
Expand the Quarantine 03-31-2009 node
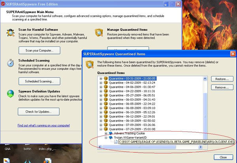(x=101, y=78)
